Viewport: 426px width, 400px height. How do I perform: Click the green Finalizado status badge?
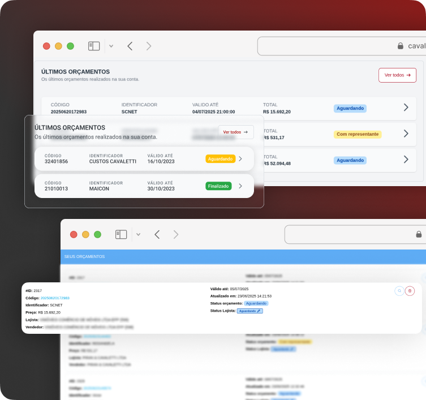[218, 186]
